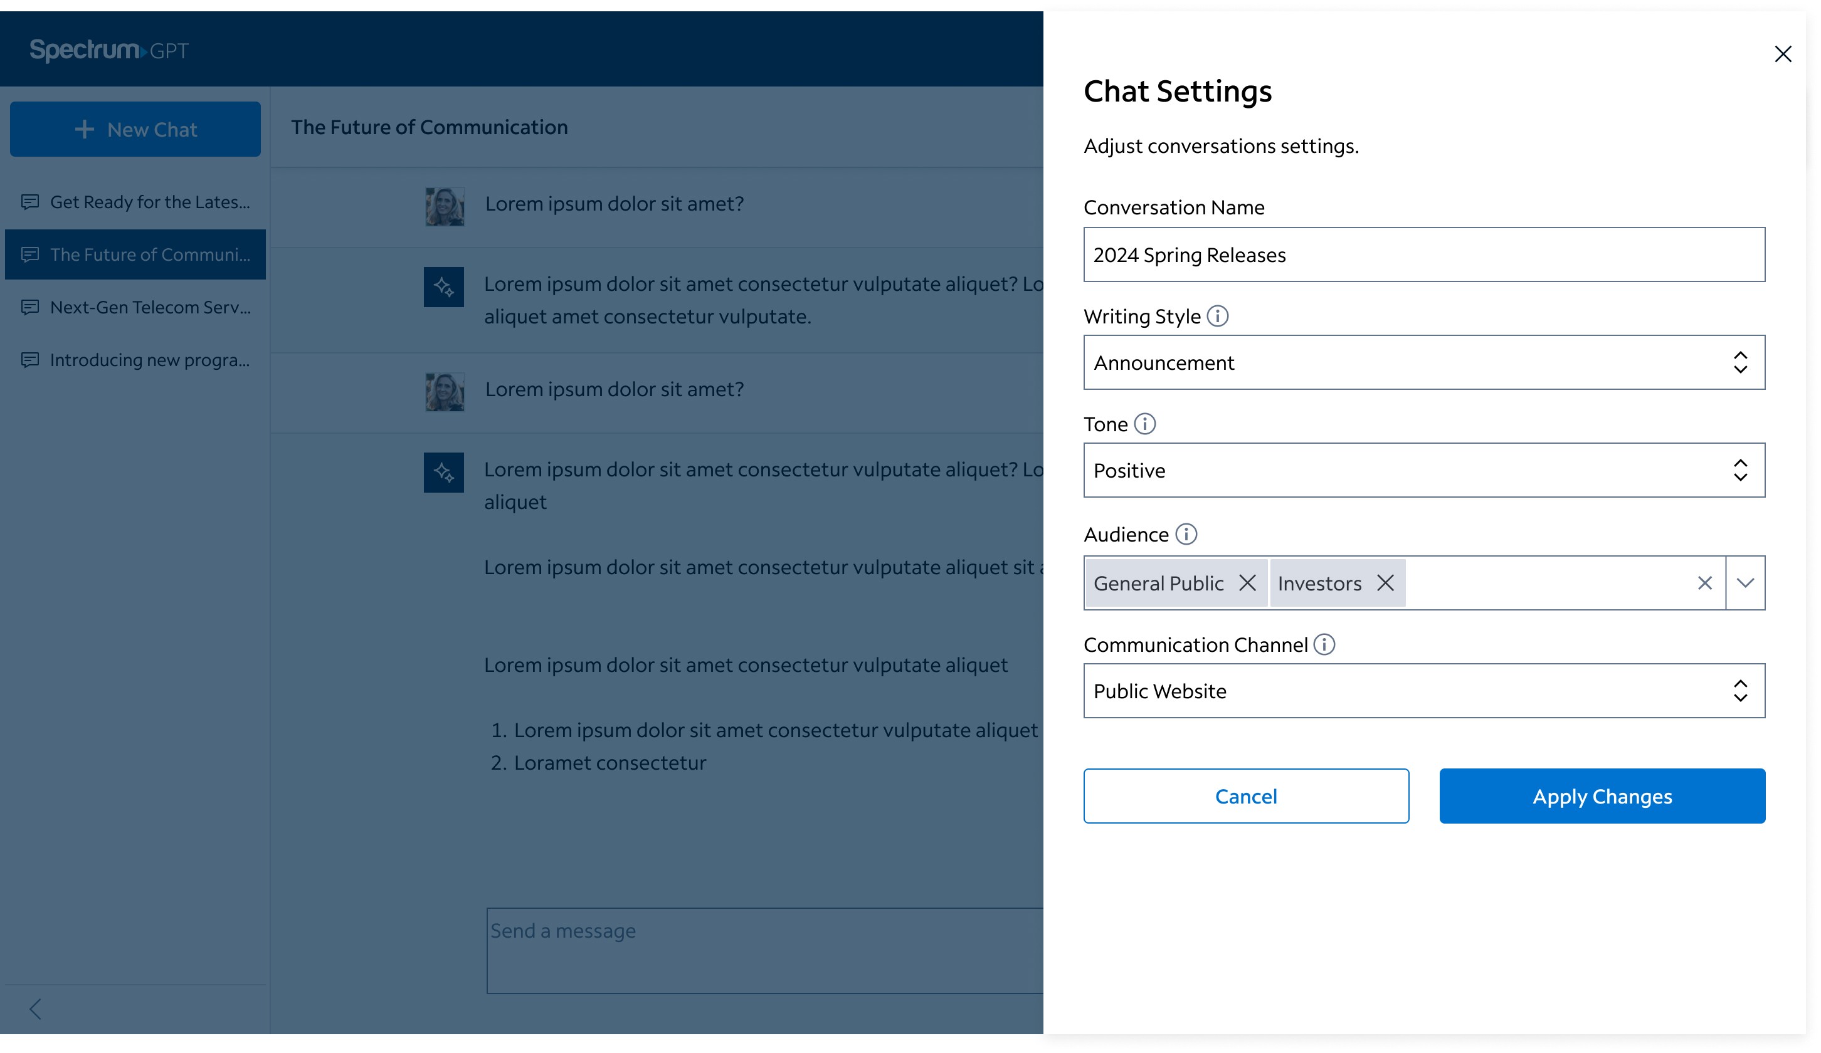
Task: Click the Audience info icon
Action: coord(1186,535)
